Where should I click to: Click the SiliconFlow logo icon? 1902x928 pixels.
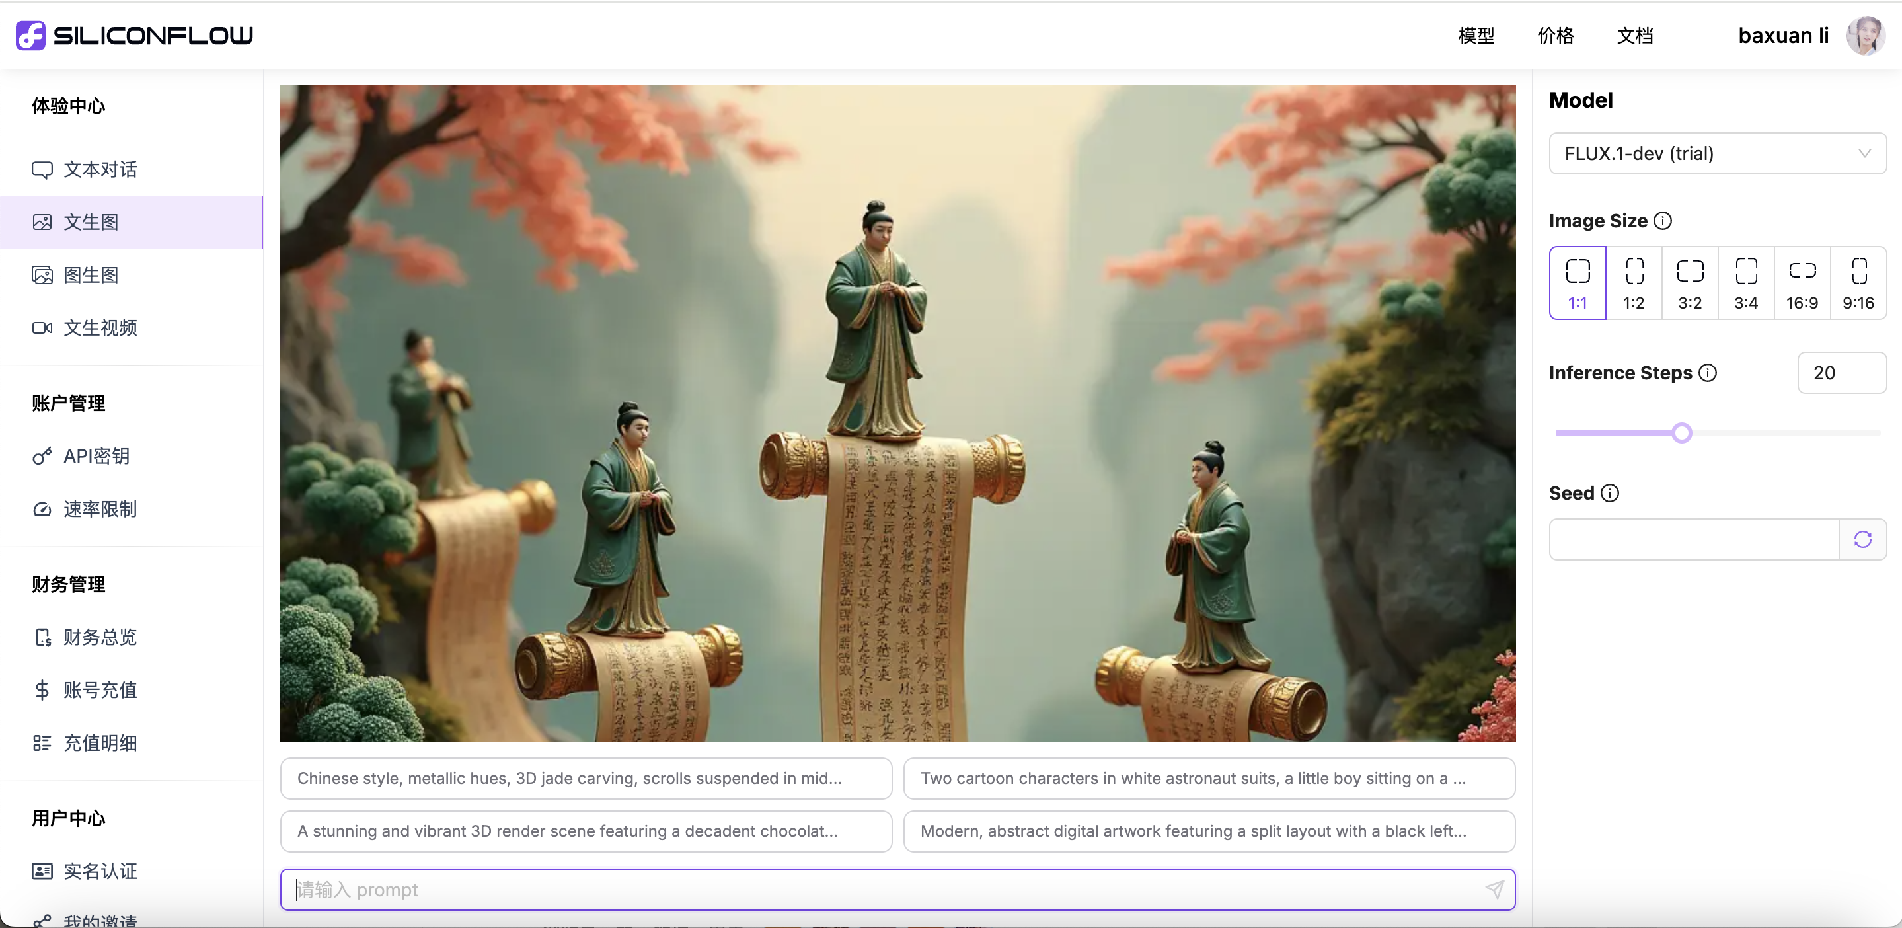tap(30, 34)
